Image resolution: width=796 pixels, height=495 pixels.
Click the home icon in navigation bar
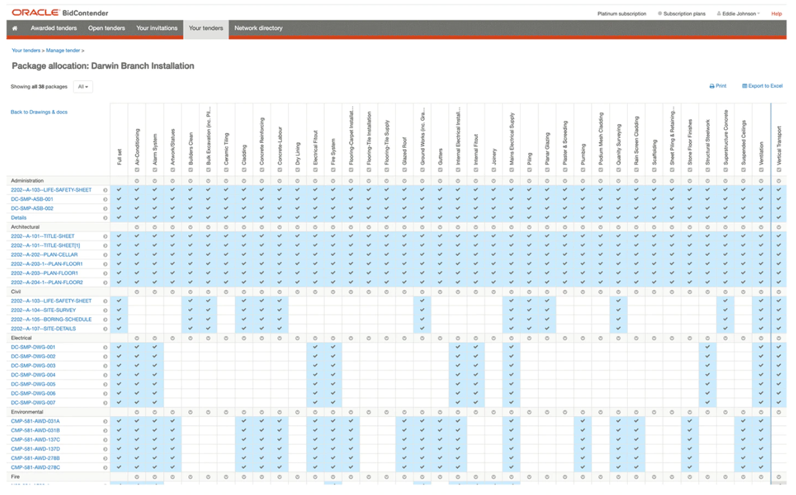[x=15, y=29]
